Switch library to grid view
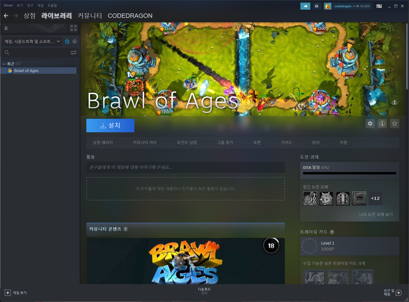This screenshot has width=409, height=302. pos(73,28)
